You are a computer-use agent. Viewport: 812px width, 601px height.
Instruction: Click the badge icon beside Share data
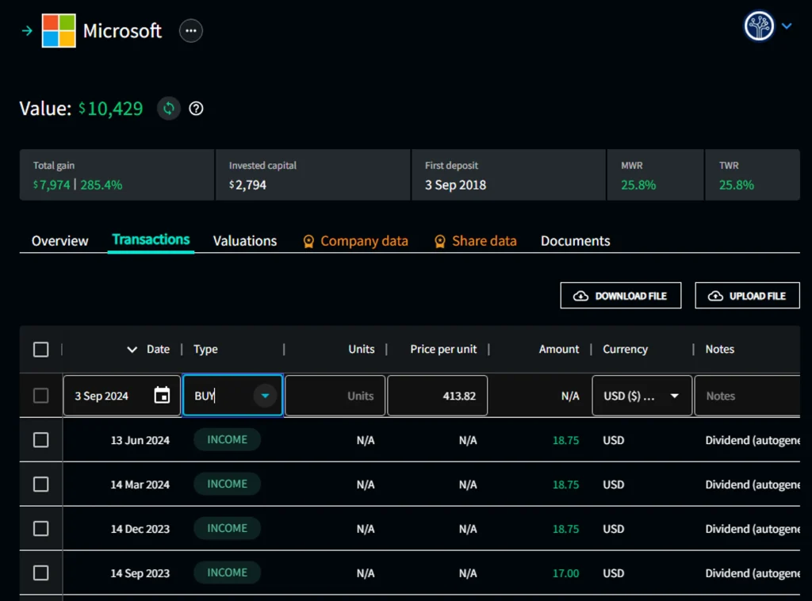click(x=440, y=241)
